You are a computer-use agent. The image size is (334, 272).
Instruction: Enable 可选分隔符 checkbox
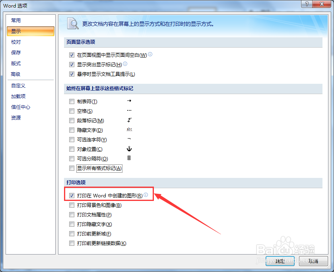72,159
